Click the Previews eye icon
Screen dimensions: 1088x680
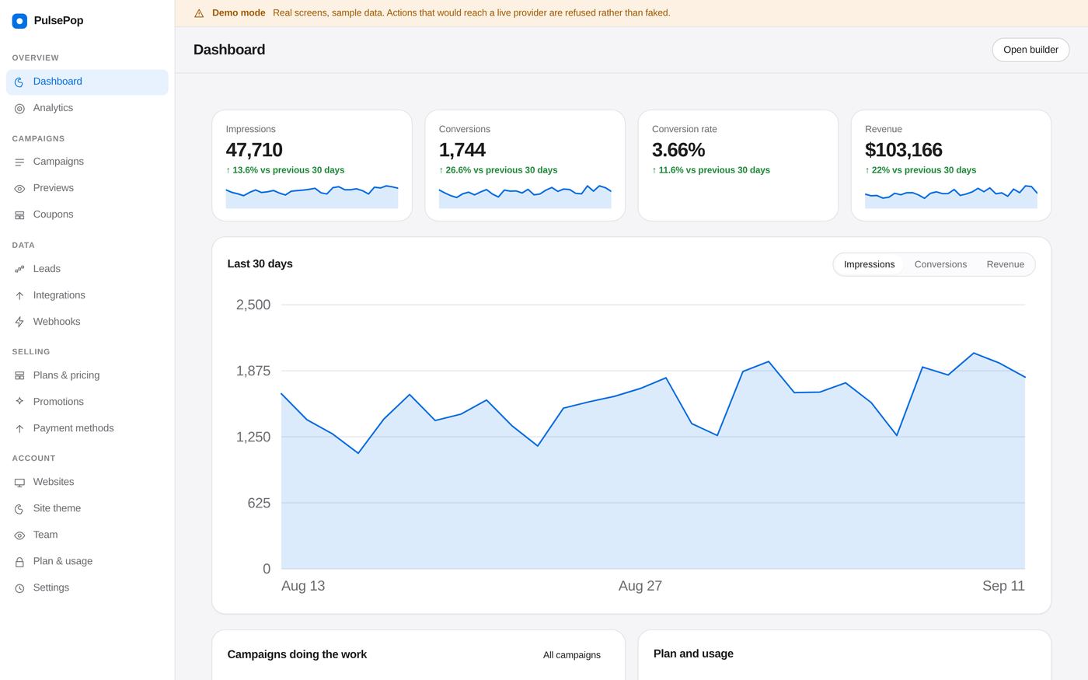point(19,189)
